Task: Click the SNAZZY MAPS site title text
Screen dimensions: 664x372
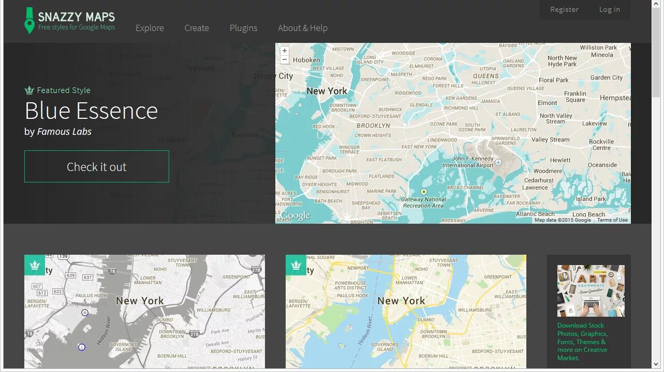Action: [x=77, y=17]
